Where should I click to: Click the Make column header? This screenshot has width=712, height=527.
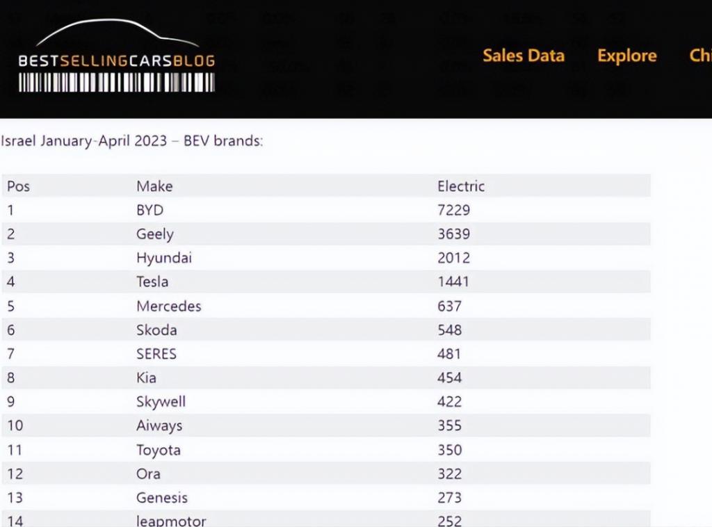pos(154,186)
